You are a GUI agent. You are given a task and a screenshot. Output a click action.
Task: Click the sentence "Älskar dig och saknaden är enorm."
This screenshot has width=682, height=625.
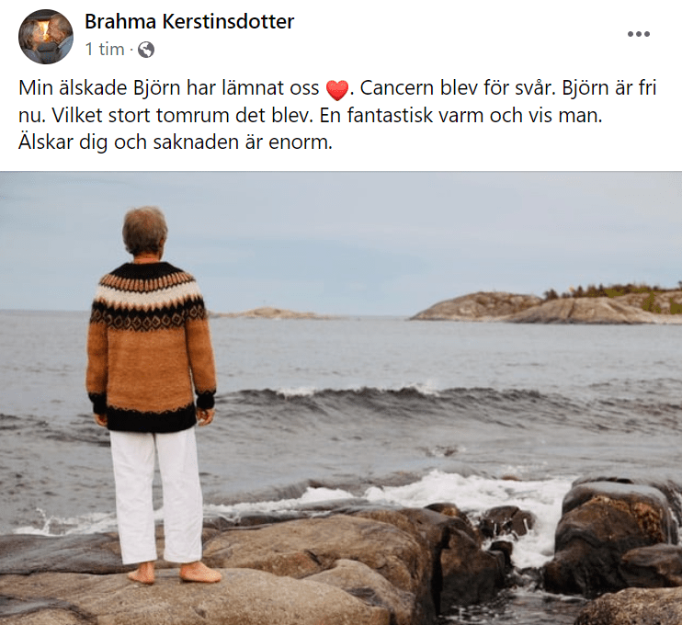(x=176, y=142)
